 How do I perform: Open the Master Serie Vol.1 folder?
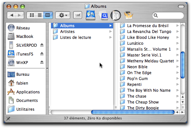point(149,55)
